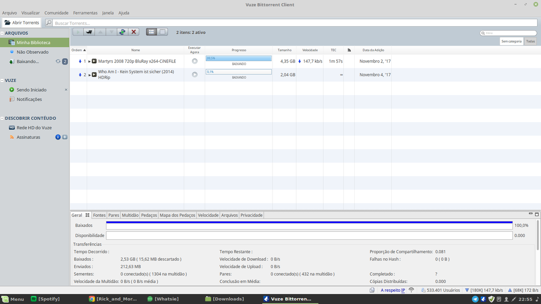Click the stop torrent toolbar icon

[89, 32]
